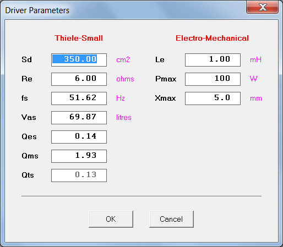
Task: Click the Sd label
Action: [26, 59]
